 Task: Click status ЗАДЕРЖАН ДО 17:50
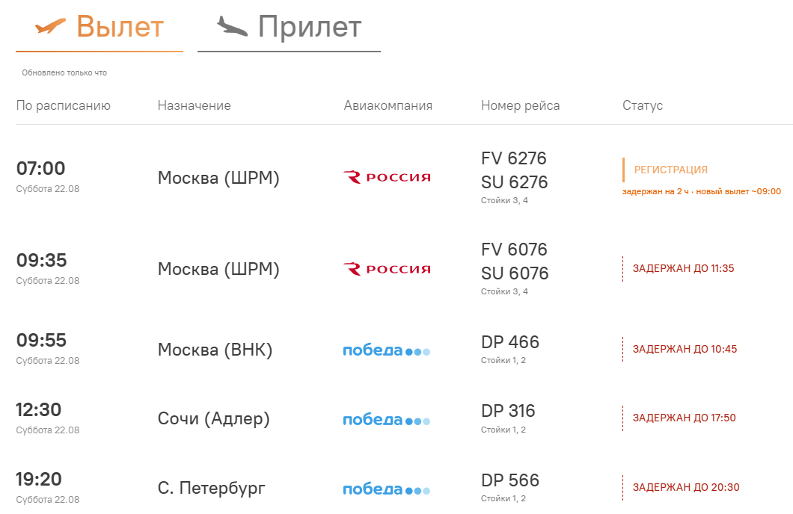(x=685, y=418)
